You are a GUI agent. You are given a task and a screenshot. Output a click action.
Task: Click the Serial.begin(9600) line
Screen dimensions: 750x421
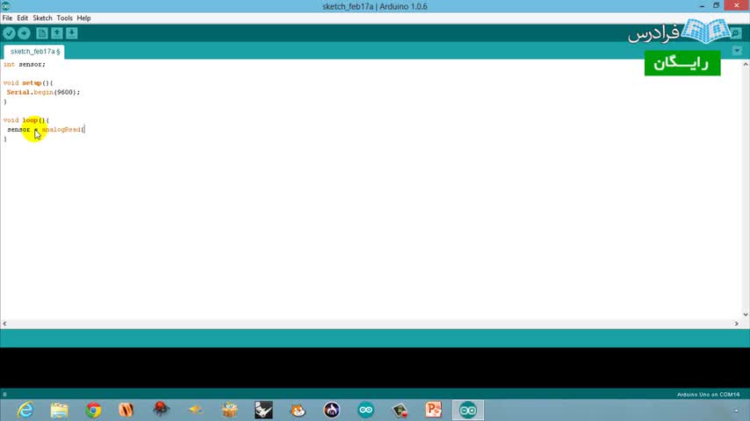click(44, 92)
